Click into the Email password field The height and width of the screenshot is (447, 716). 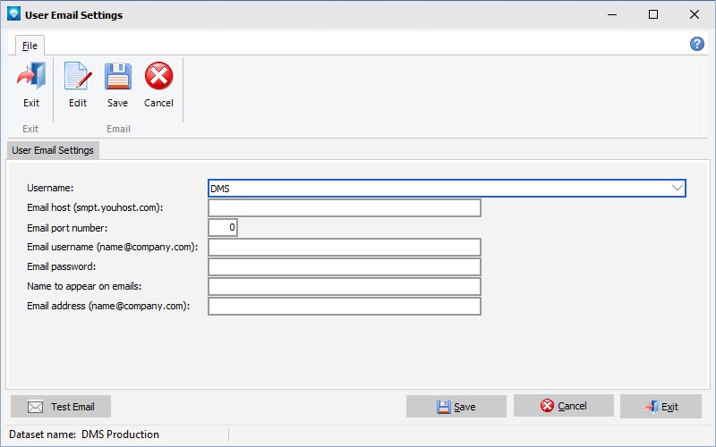[x=344, y=267]
